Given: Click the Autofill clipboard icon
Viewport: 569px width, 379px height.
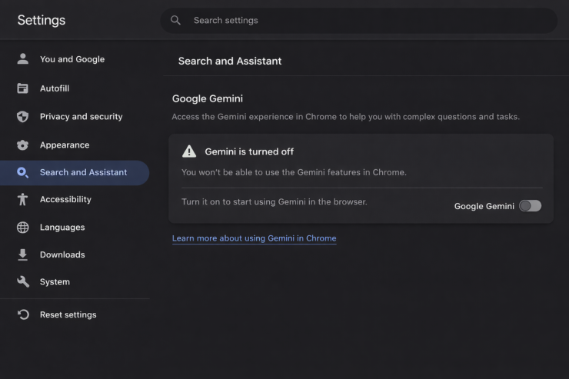Looking at the screenshot, I should (23, 88).
